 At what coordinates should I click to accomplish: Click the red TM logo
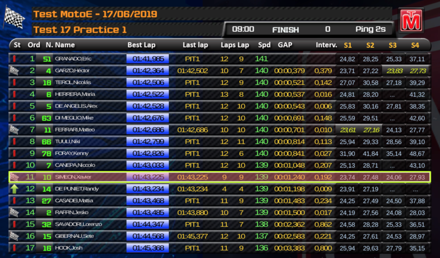(412, 20)
